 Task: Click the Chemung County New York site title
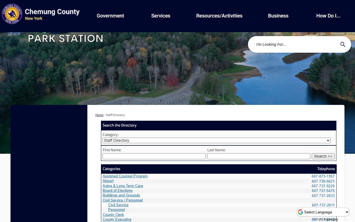pyautogui.click(x=52, y=14)
